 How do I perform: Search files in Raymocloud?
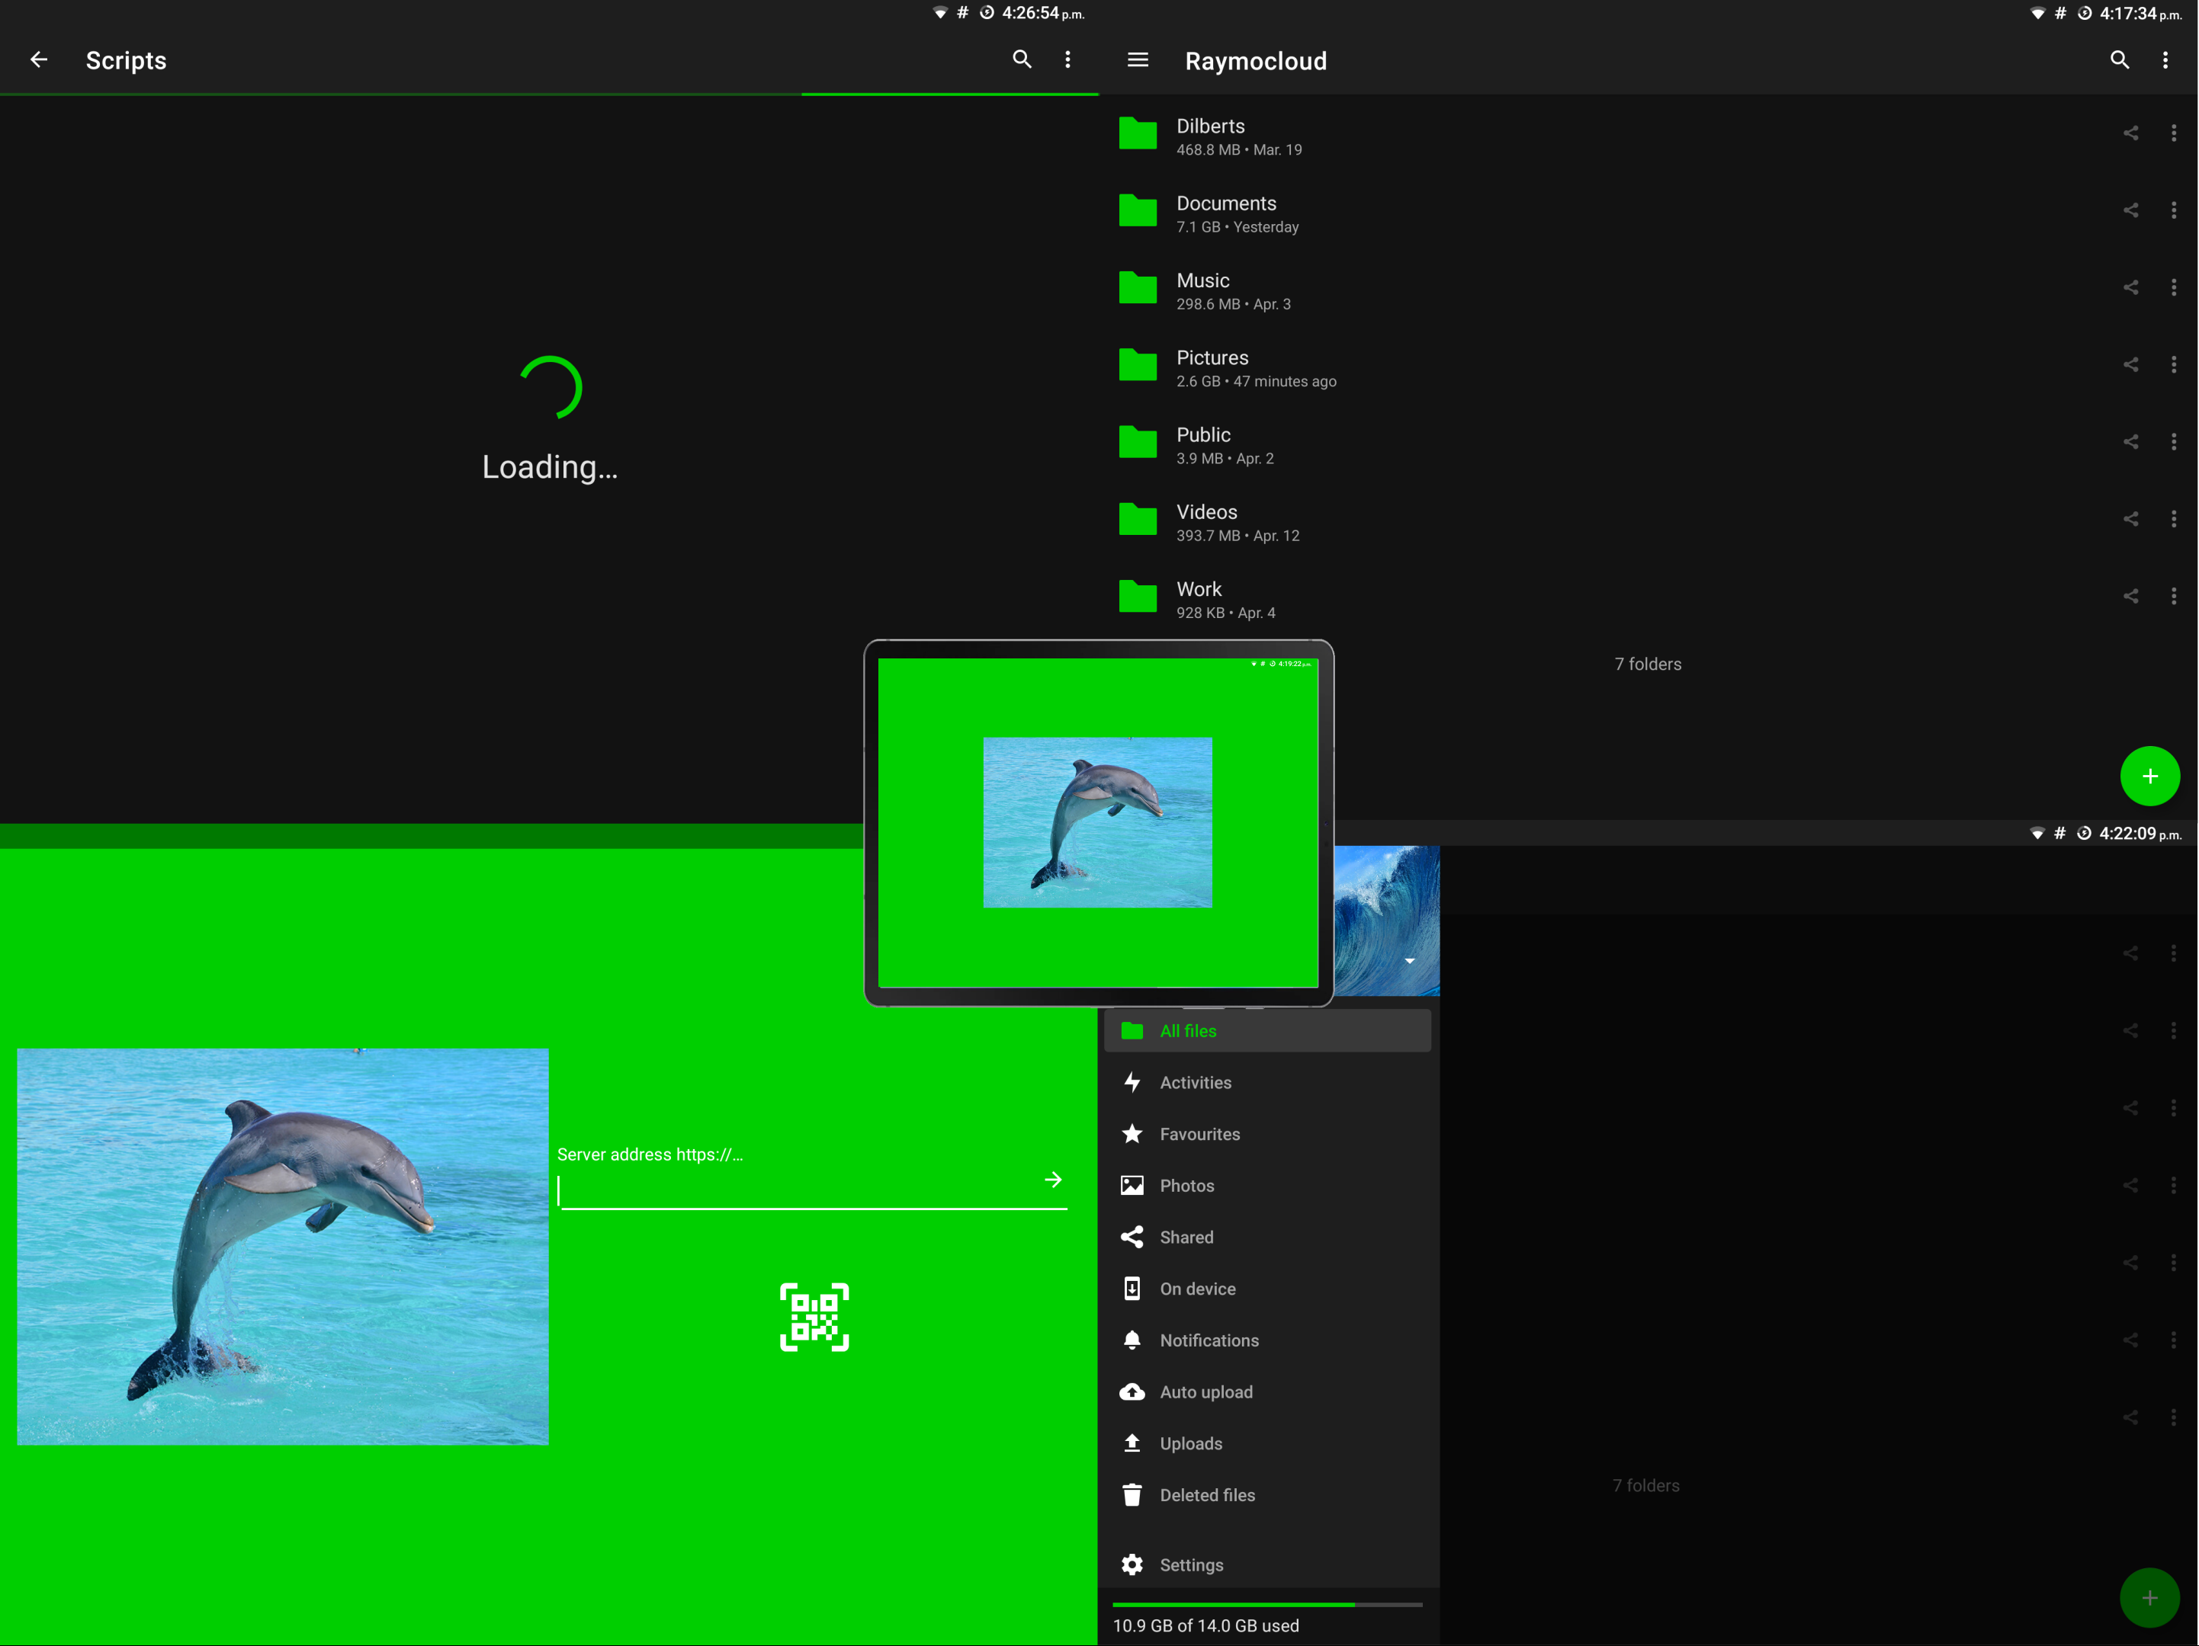(x=2118, y=61)
